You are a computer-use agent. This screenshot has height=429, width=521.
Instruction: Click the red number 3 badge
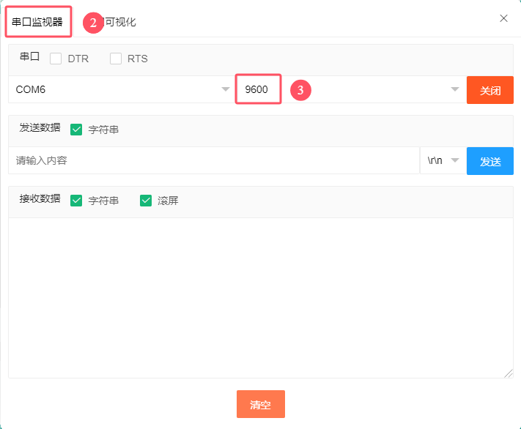click(300, 90)
